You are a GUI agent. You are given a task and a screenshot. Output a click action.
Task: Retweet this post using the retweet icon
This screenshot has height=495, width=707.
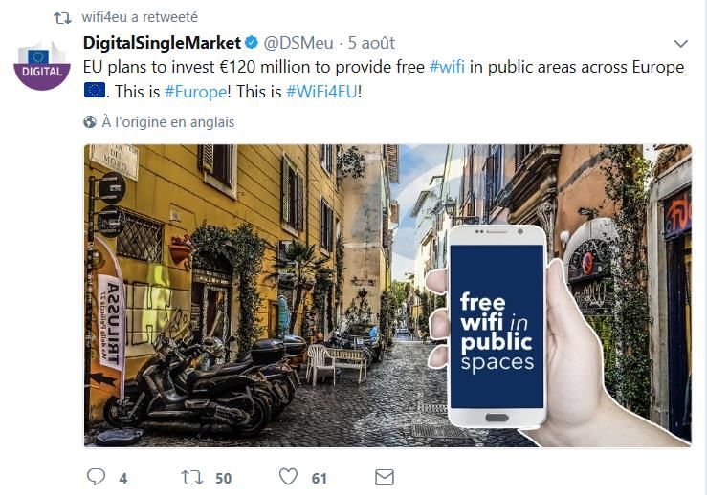[x=192, y=478]
